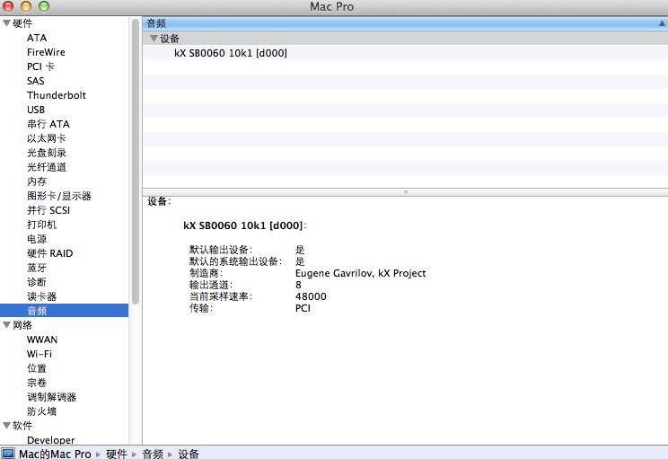668x459 pixels.
Task: Select Wi-Fi under network section
Action: (40, 354)
